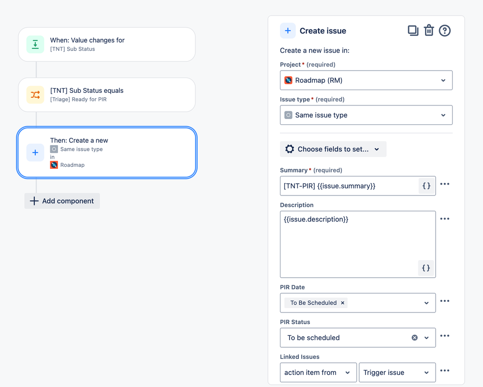Select the Then: Create a new action card
Image resolution: width=483 pixels, height=387 pixels.
tap(106, 152)
